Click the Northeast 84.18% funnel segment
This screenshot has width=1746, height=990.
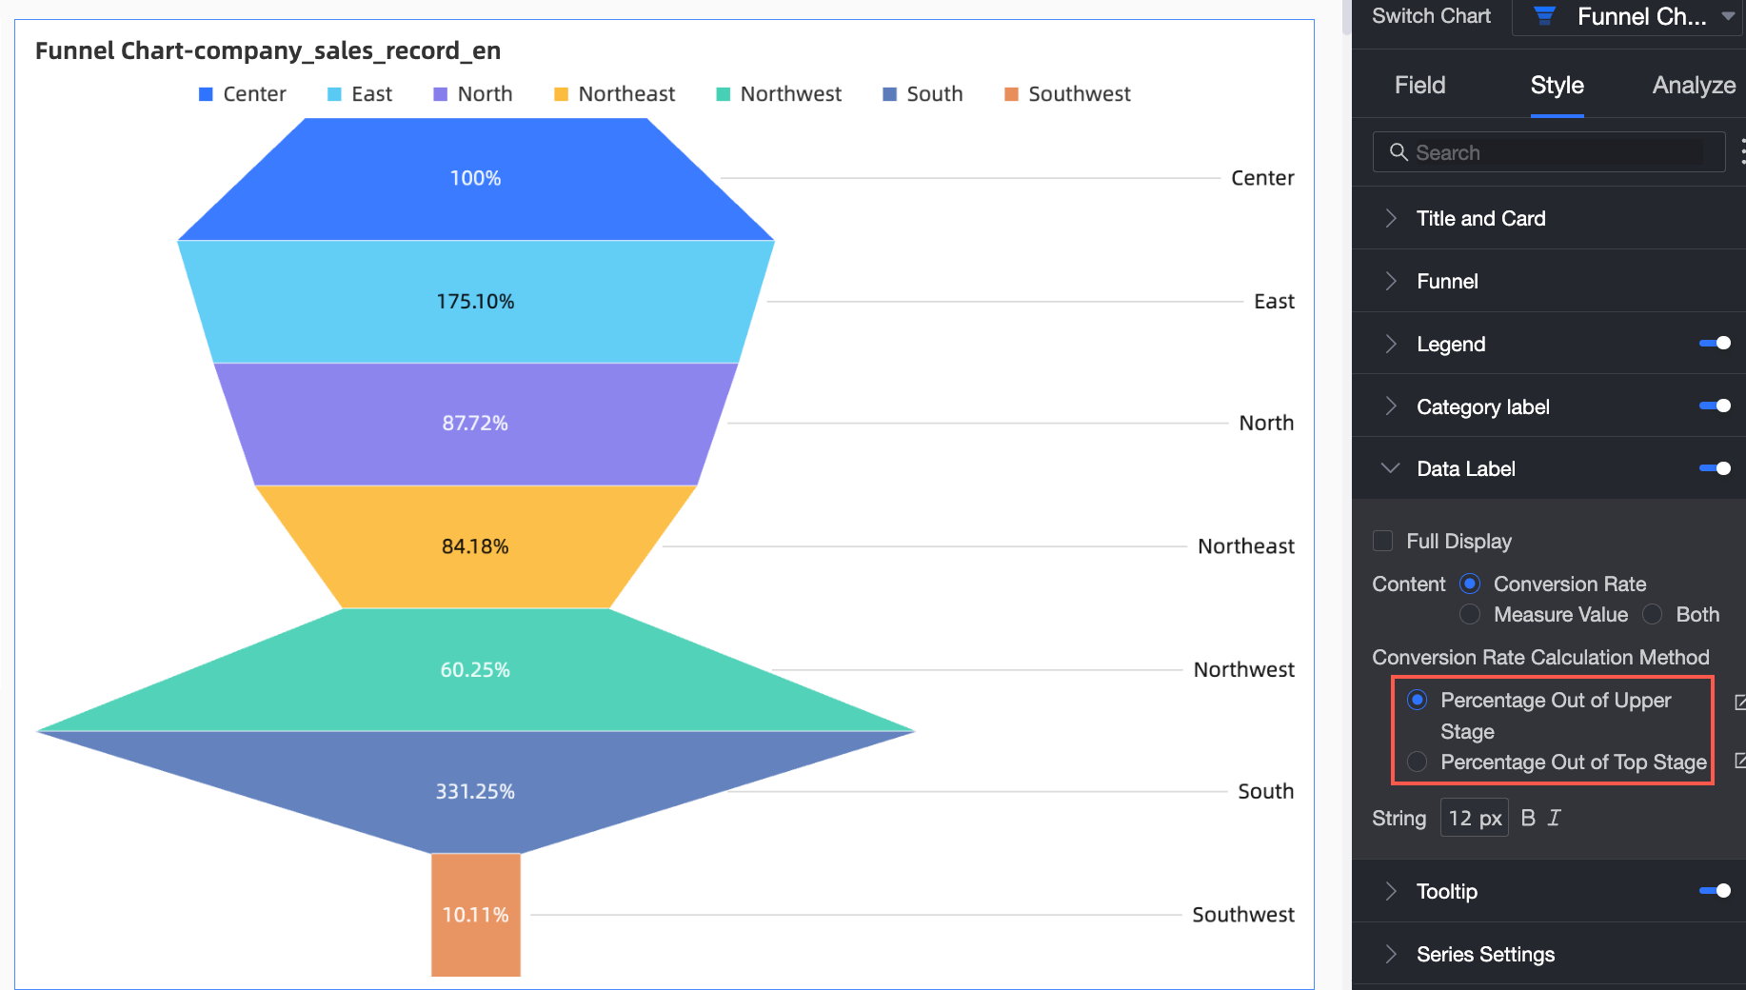(x=475, y=546)
